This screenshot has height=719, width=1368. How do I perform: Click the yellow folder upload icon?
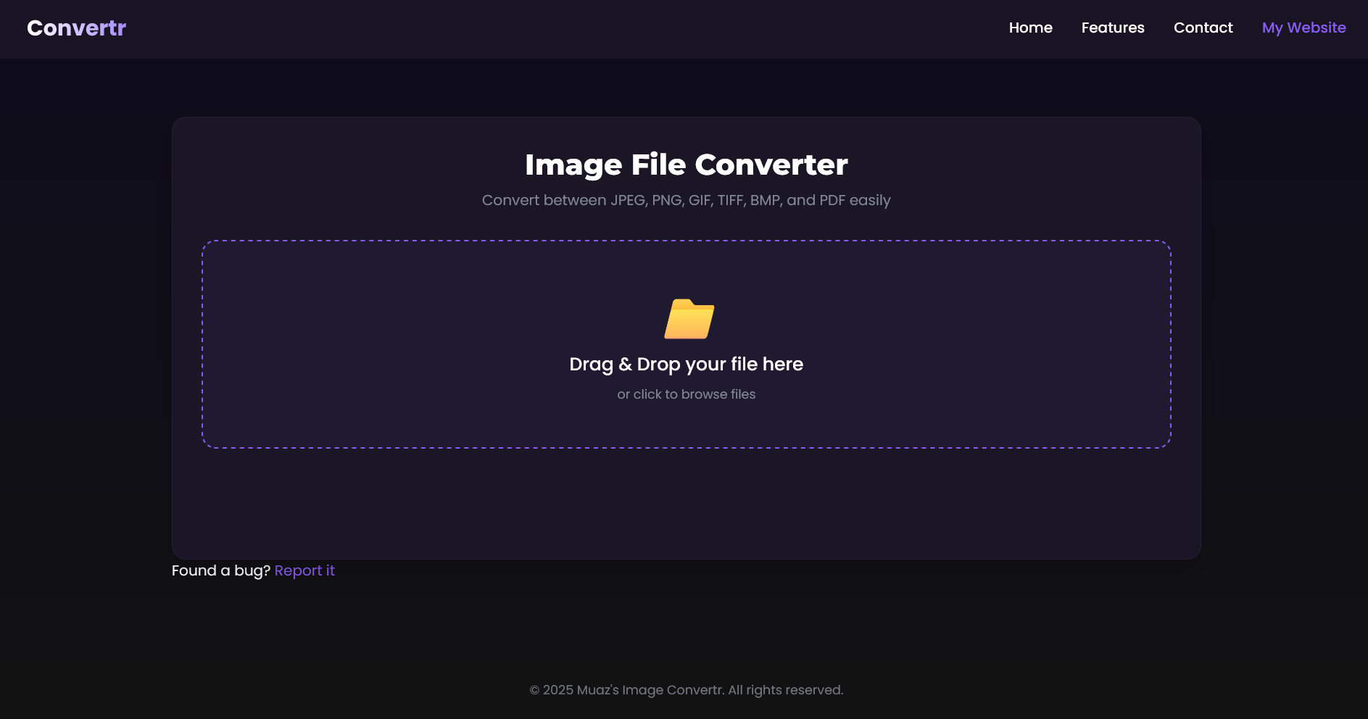coord(689,320)
